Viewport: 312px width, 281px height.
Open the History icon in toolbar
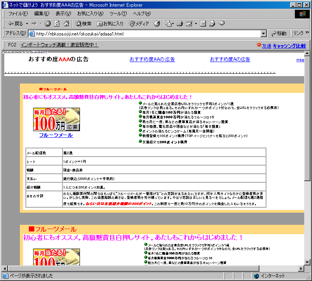157,23
